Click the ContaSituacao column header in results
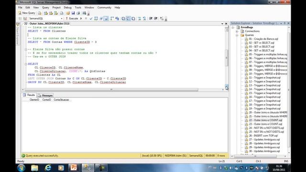The height and width of the screenshot is (172, 306). click(61, 100)
